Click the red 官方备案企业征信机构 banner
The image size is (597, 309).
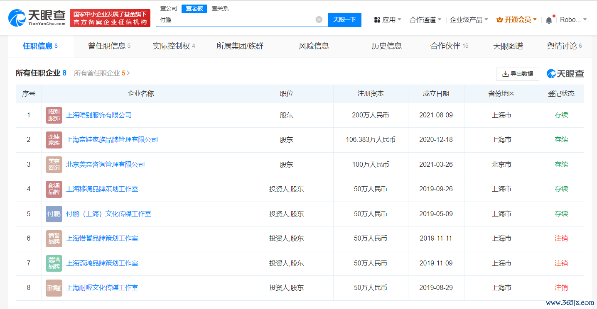[x=110, y=18]
